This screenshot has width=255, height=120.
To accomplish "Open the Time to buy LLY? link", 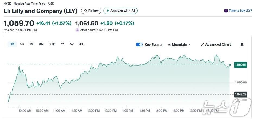I will tap(240, 11).
